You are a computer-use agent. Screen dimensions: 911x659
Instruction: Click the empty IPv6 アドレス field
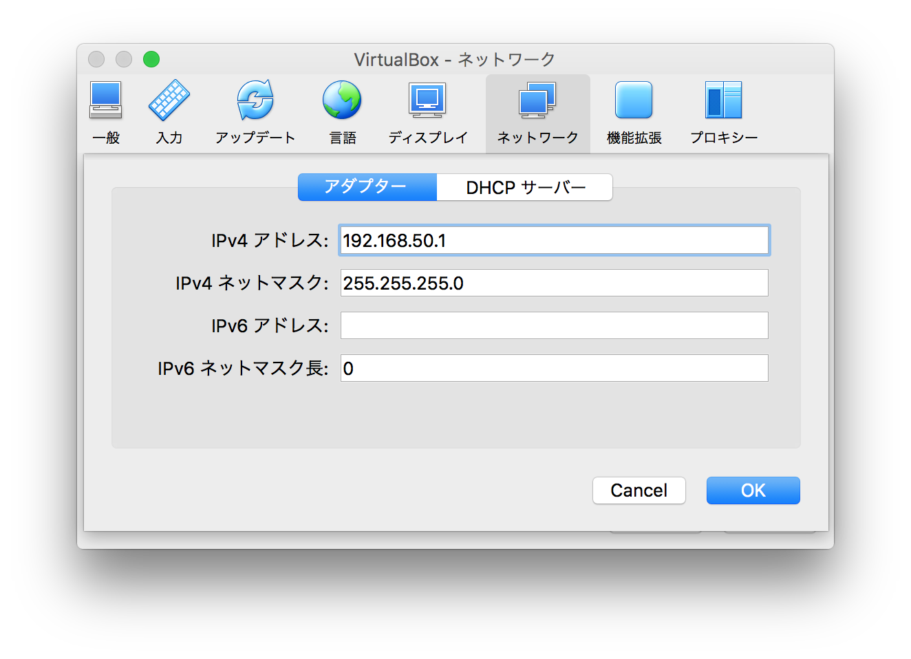[x=554, y=325]
